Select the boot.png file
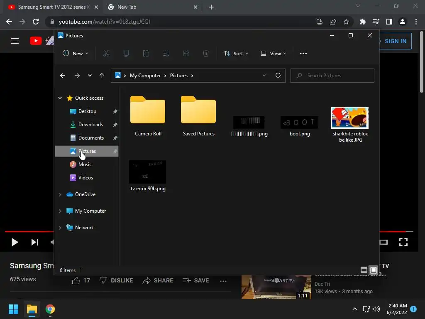The height and width of the screenshot is (319, 425). 300,125
